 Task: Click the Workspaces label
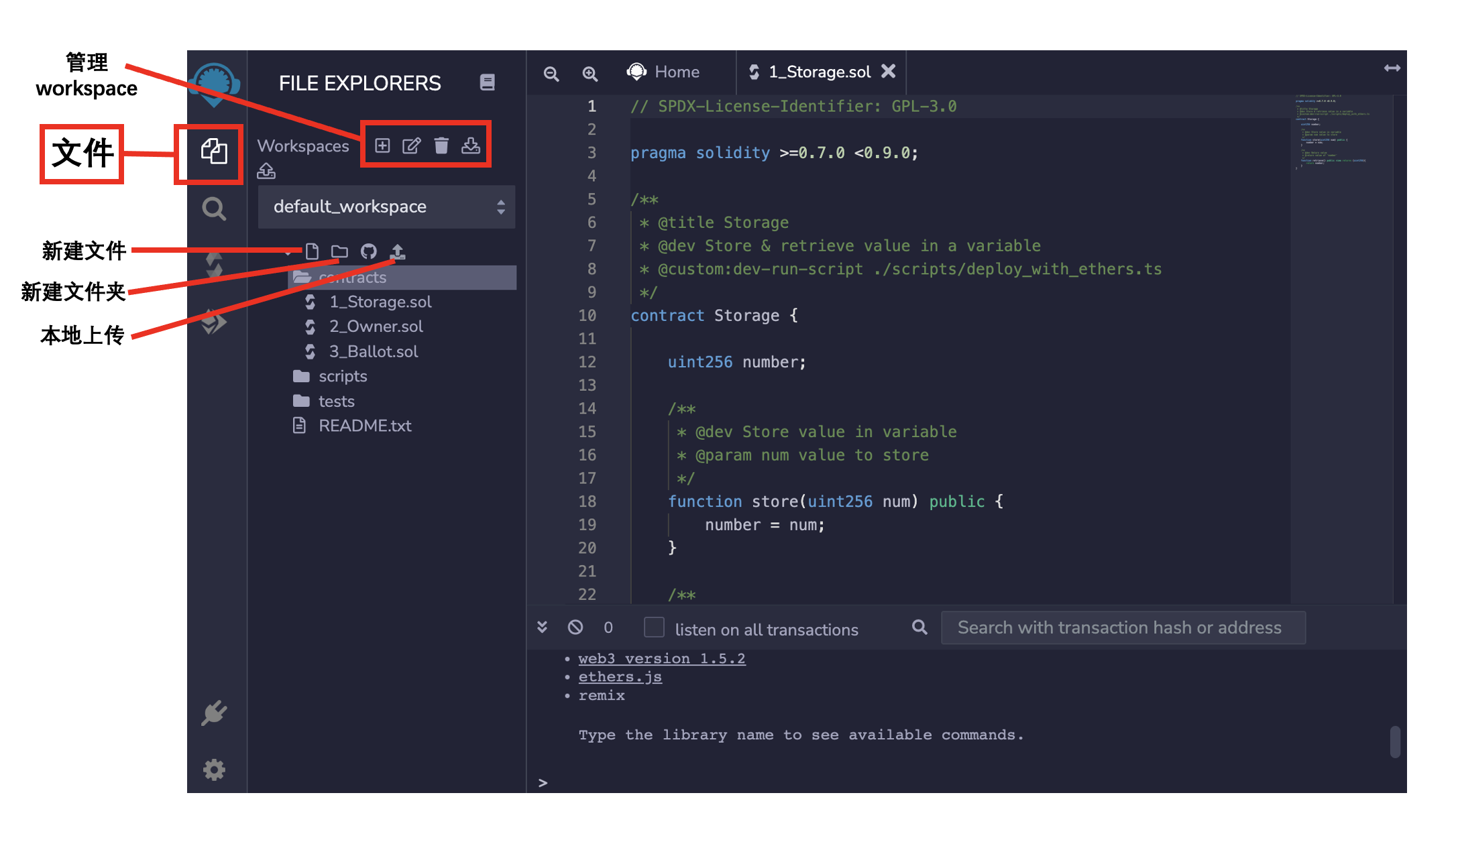point(303,146)
